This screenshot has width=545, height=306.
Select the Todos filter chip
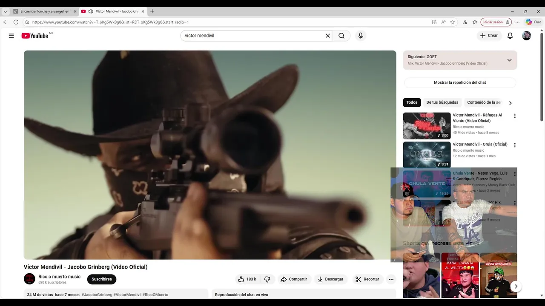[412, 102]
